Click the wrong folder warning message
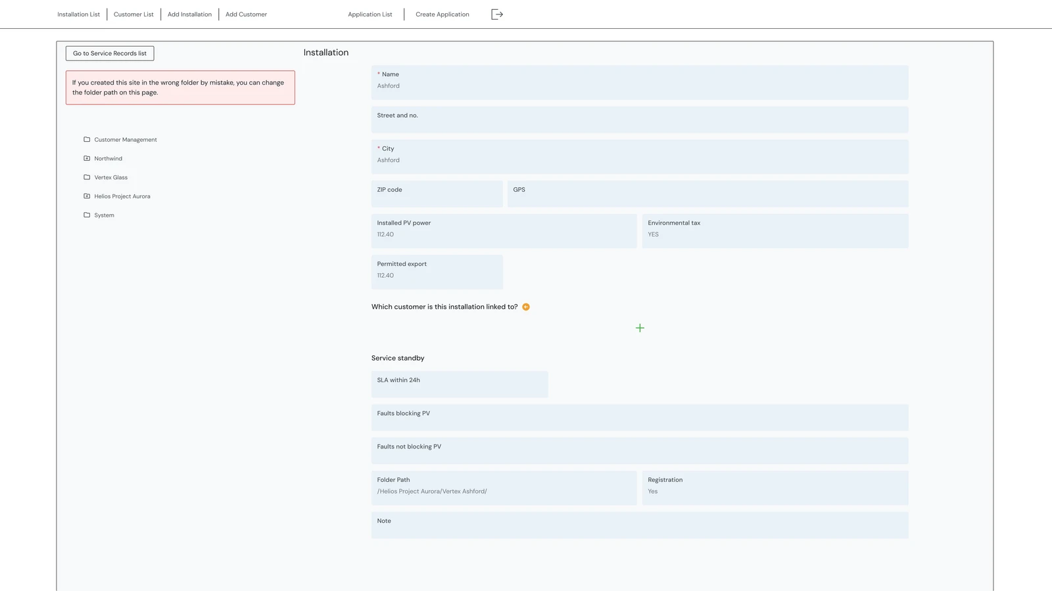 pyautogui.click(x=180, y=87)
